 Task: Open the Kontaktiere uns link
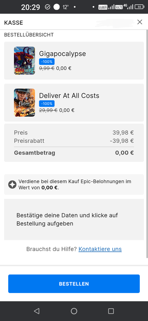coord(100,249)
